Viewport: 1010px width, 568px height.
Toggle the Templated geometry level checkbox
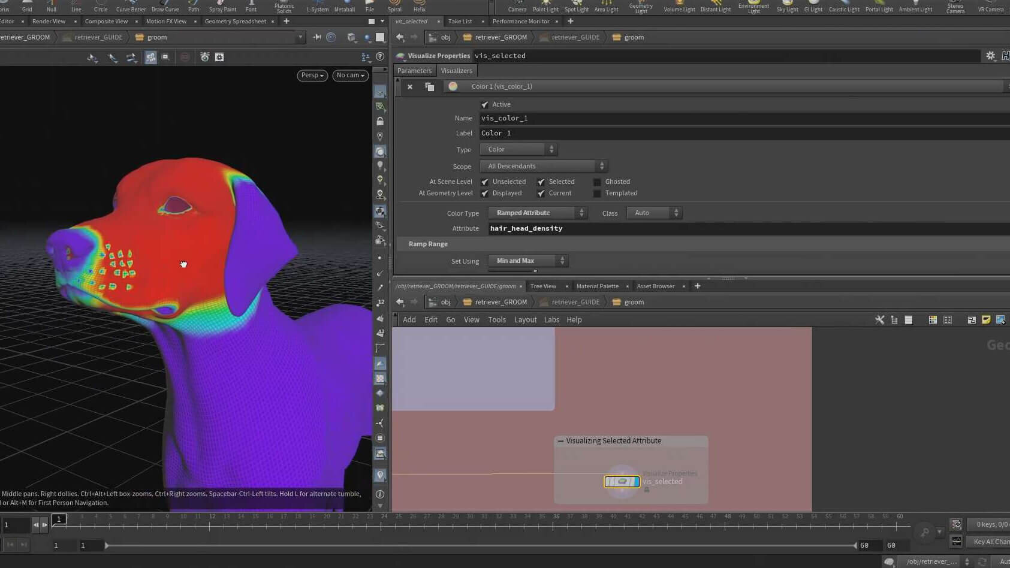click(597, 194)
